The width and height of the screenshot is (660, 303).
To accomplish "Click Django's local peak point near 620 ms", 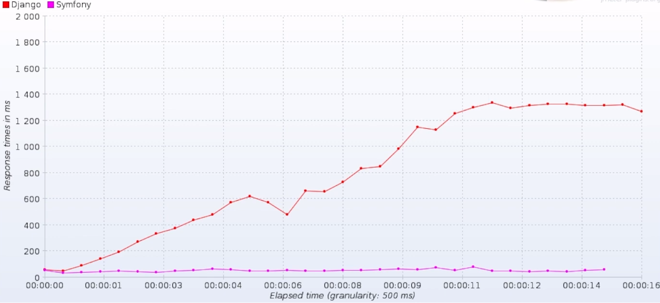I will tap(250, 196).
